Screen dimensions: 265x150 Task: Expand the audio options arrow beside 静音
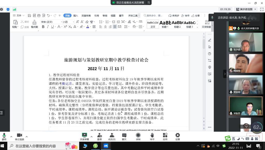11,137
